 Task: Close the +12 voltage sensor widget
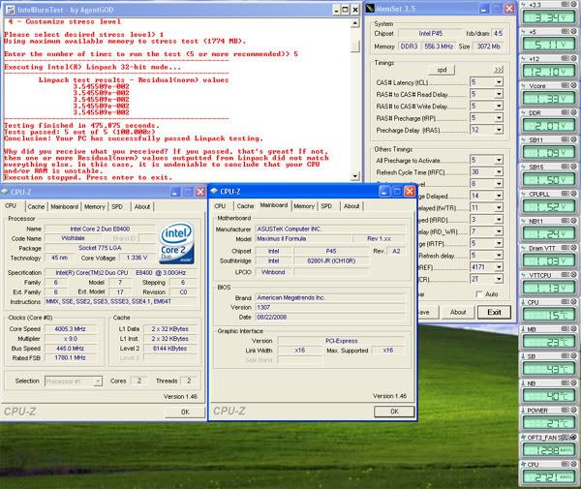(x=573, y=58)
